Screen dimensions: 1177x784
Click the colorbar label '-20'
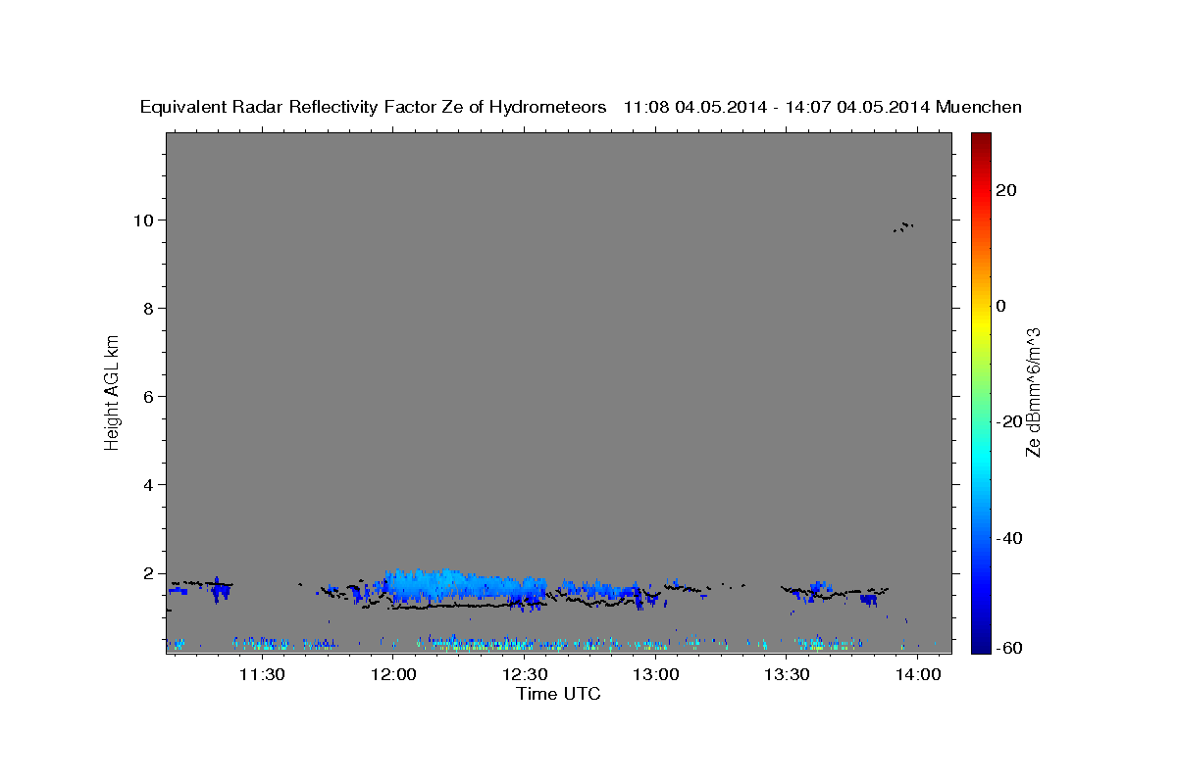click(1009, 421)
